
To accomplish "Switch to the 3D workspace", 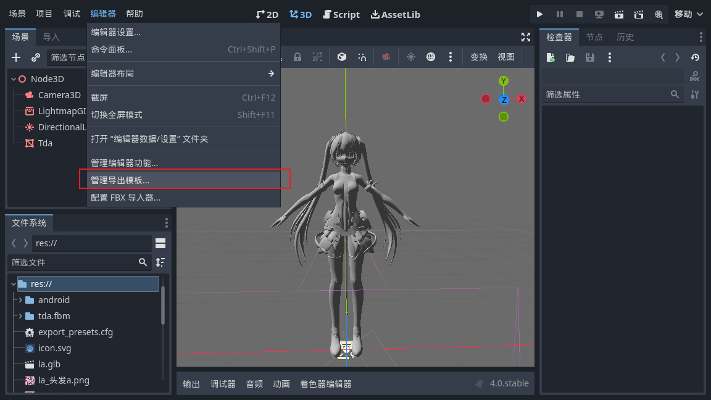I will (x=301, y=15).
